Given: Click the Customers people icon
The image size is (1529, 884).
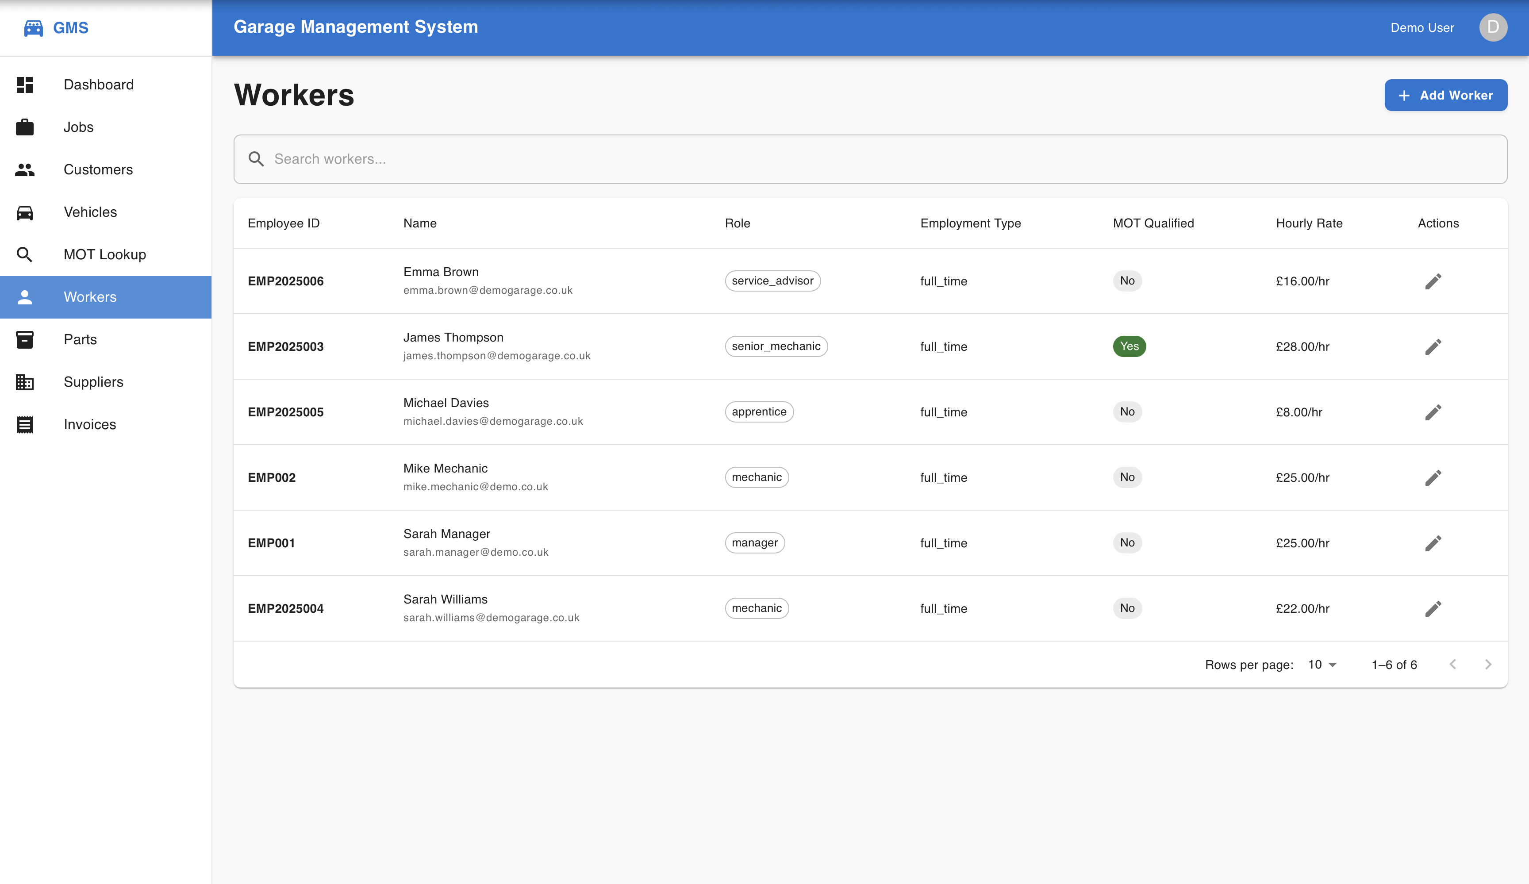Looking at the screenshot, I should pos(25,169).
